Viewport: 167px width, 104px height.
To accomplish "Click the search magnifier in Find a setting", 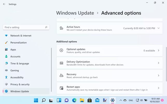I will [46, 27].
